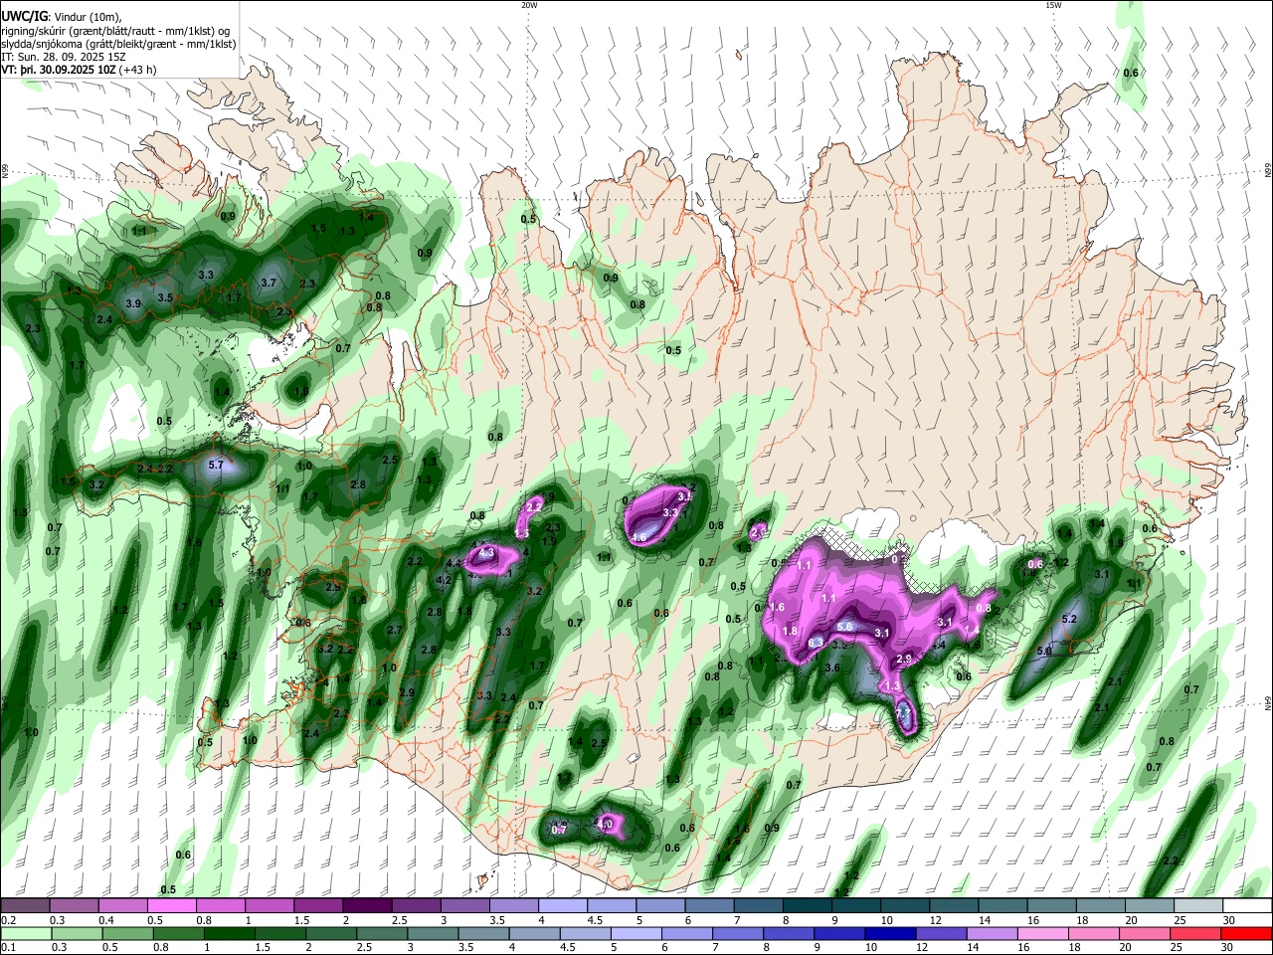The height and width of the screenshot is (955, 1273).
Task: Click the 5.2 value in the southeast
Action: (x=1070, y=619)
